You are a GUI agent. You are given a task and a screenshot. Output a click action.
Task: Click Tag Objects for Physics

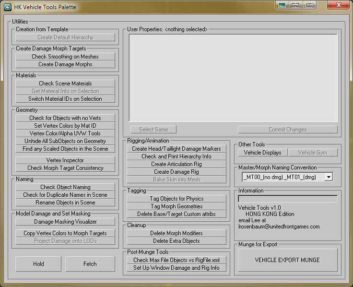pyautogui.click(x=176, y=199)
